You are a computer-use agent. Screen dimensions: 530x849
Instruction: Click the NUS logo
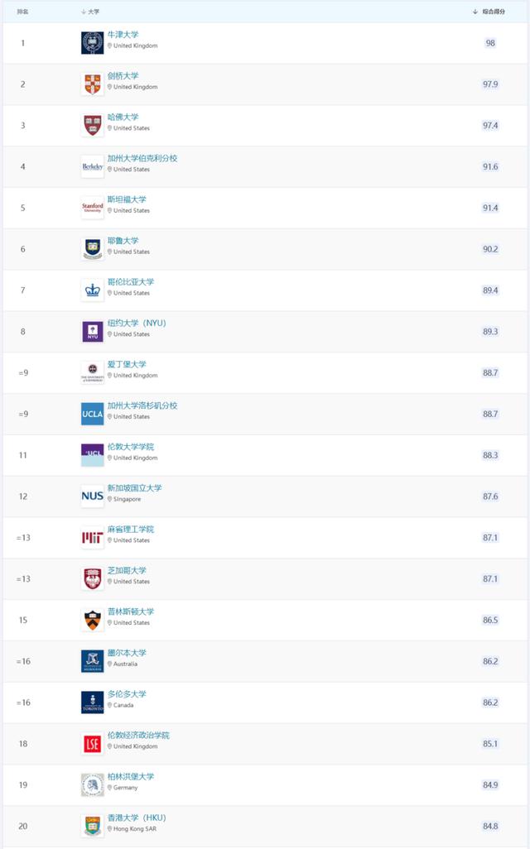(93, 496)
